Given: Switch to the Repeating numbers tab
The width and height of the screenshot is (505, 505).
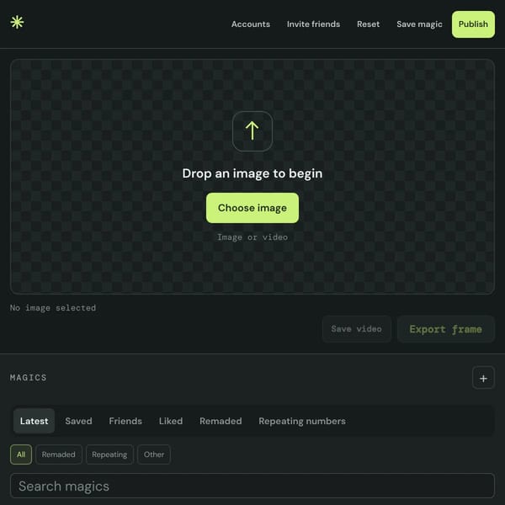Looking at the screenshot, I should (302, 421).
